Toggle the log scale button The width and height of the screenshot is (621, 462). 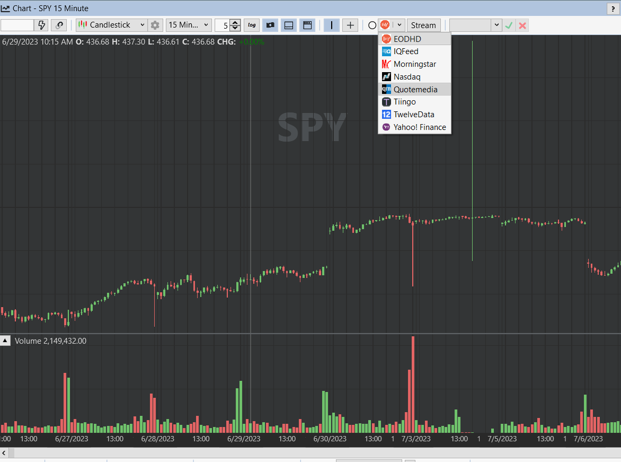coord(252,25)
